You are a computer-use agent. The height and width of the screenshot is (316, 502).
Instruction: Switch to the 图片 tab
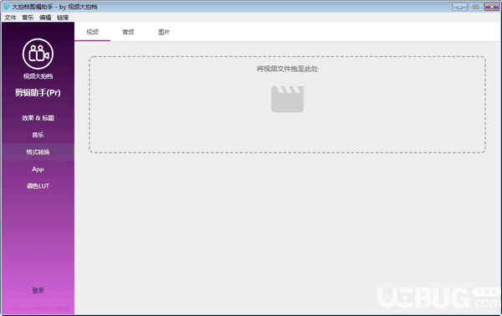pyautogui.click(x=164, y=32)
